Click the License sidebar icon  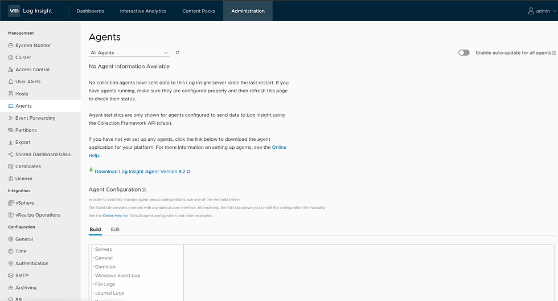(x=11, y=178)
